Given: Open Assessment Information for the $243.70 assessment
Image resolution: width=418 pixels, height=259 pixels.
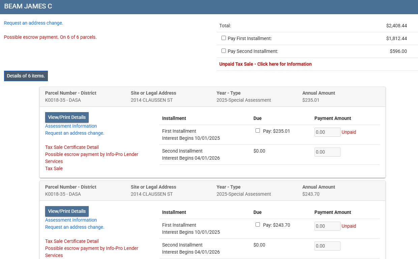Looking at the screenshot, I should coord(71,220).
